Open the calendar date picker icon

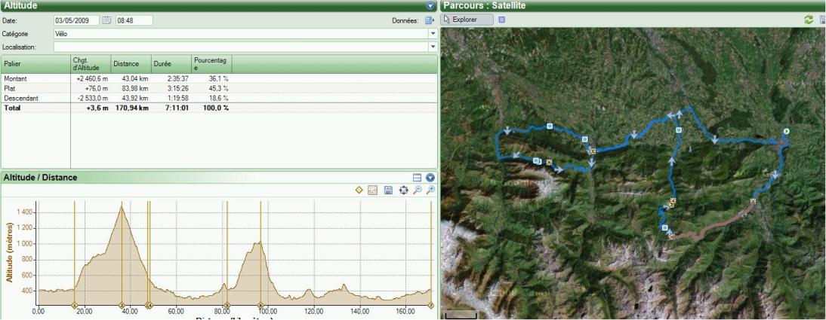coord(107,20)
